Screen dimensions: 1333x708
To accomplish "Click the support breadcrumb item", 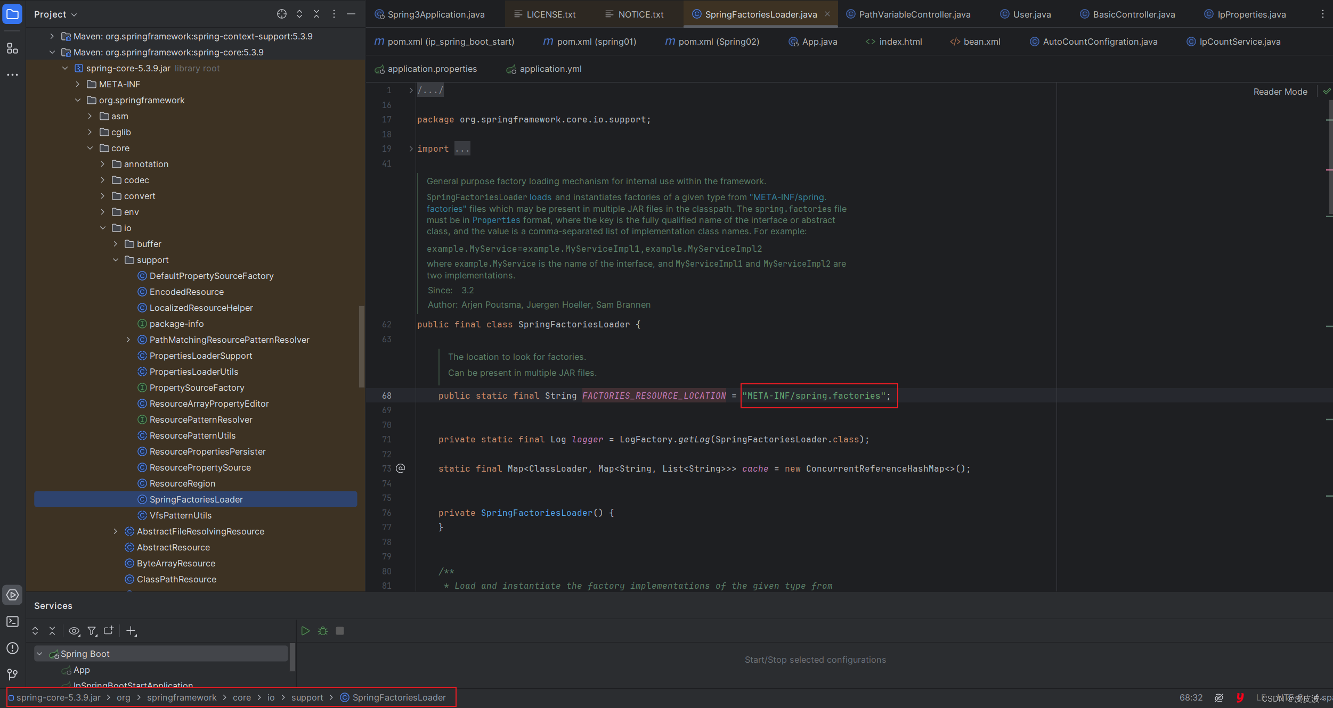I will point(307,697).
